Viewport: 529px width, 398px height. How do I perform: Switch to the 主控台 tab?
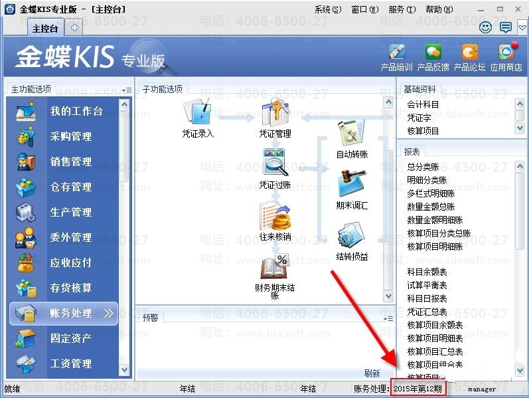point(45,29)
